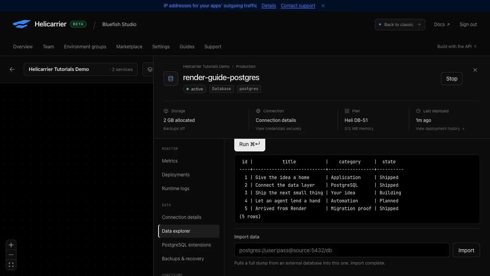The width and height of the screenshot is (490, 276).
Task: Go back using the left arrow icon
Action: (12, 69)
